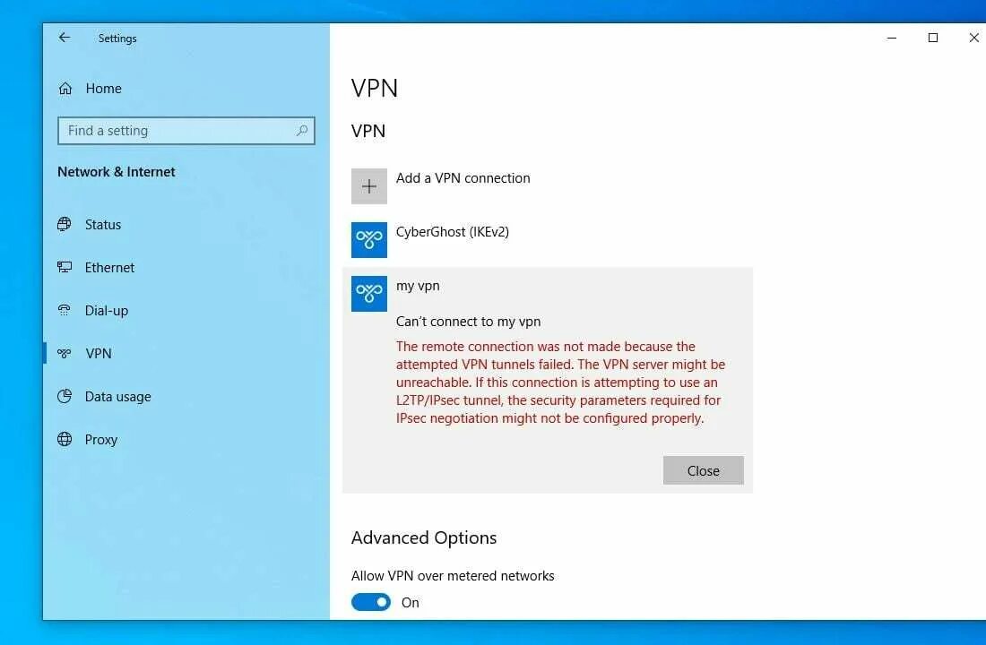Click the Can't connect to my vpn text

(x=468, y=322)
